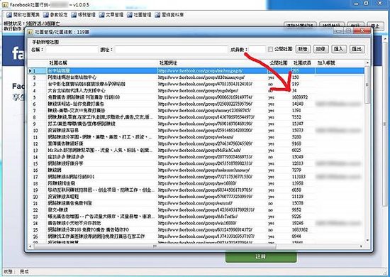Click the Facebook社團行銷 main window title icon
The height and width of the screenshot is (277, 390).
pyautogui.click(x=5, y=4)
